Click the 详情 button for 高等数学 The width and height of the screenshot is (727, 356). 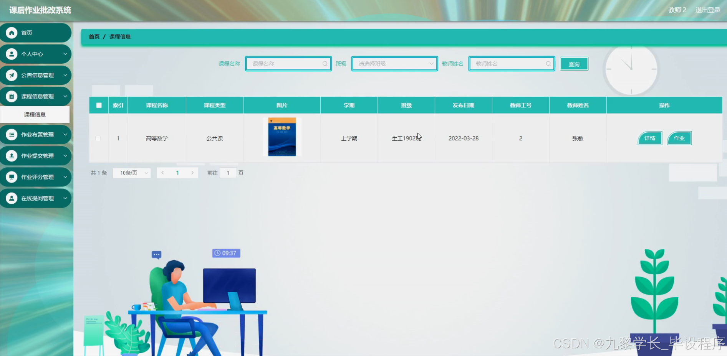click(x=650, y=138)
